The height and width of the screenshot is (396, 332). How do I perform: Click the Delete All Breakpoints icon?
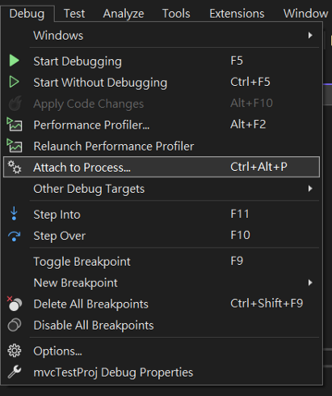tap(15, 304)
